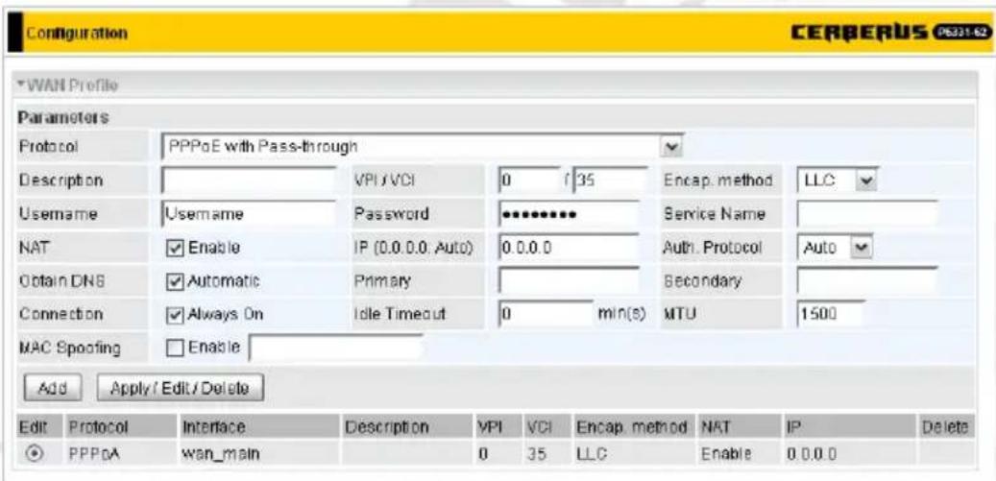Image resolution: width=996 pixels, height=481 pixels.
Task: Click the Delete column header
Action: (944, 427)
